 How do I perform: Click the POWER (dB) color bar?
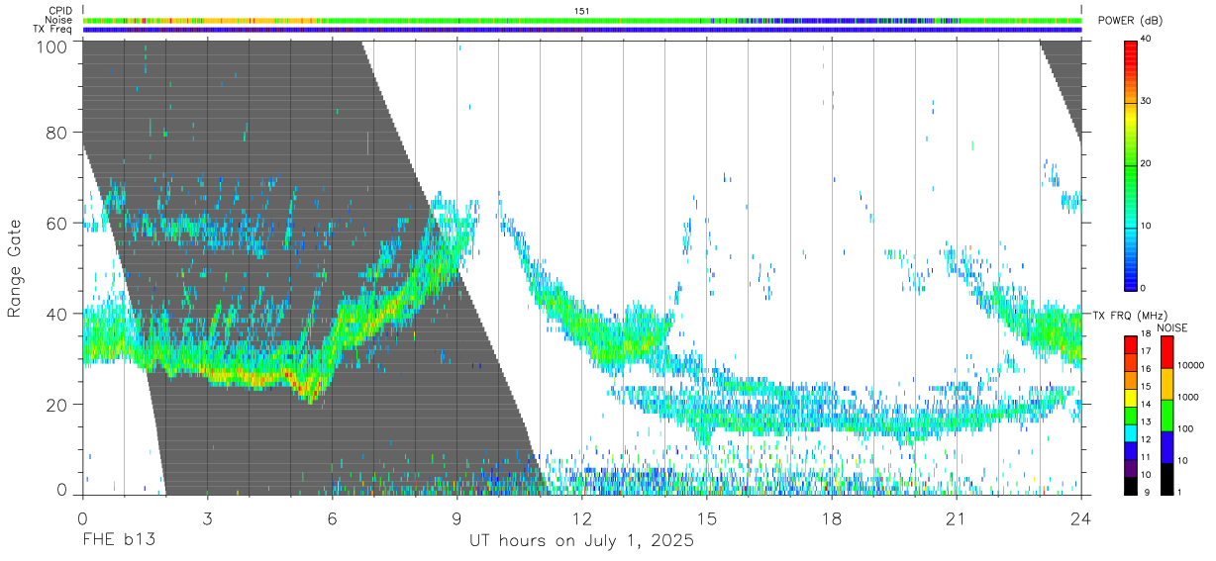click(1131, 164)
